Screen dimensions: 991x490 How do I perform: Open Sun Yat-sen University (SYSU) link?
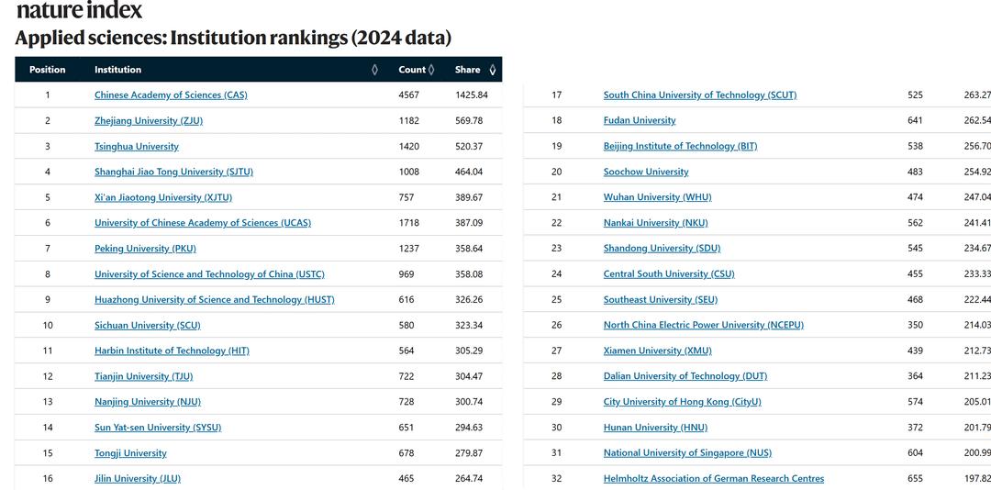coord(158,428)
